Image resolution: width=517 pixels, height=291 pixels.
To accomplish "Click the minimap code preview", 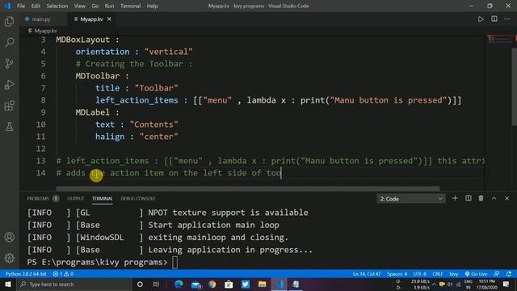I will click(x=499, y=39).
